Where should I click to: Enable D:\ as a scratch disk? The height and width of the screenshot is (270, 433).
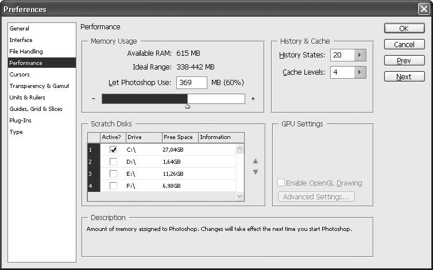(113, 162)
